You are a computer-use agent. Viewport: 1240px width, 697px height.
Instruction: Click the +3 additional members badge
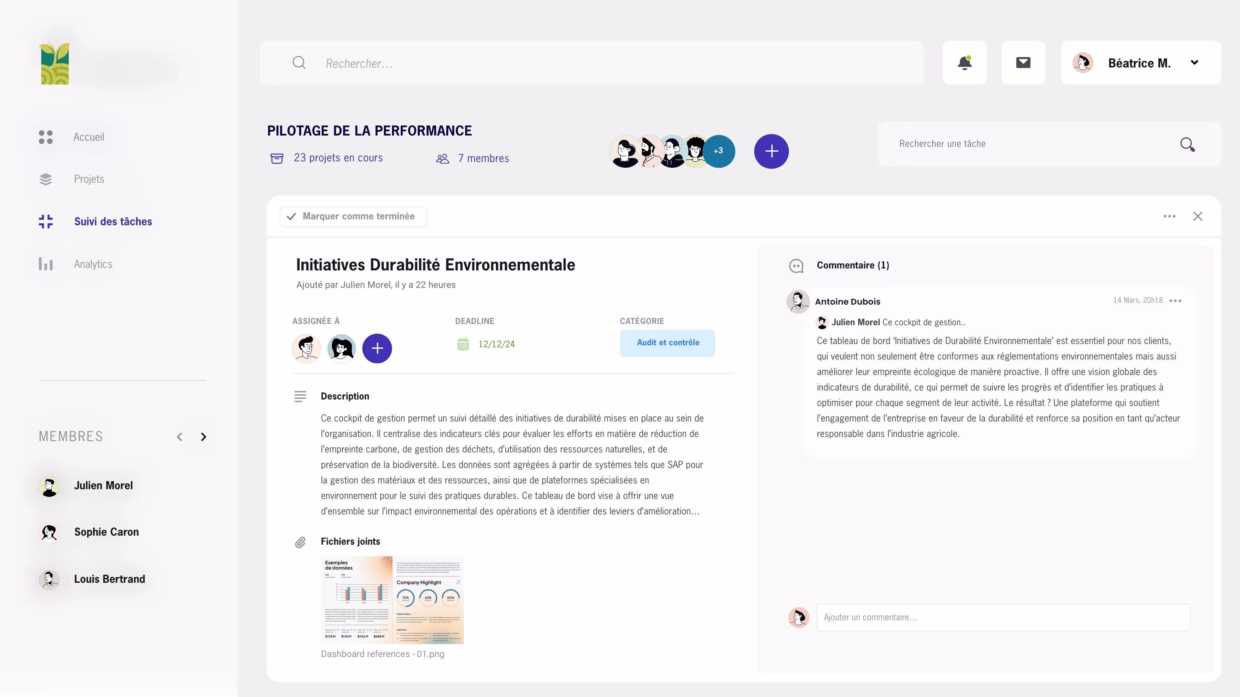[718, 151]
